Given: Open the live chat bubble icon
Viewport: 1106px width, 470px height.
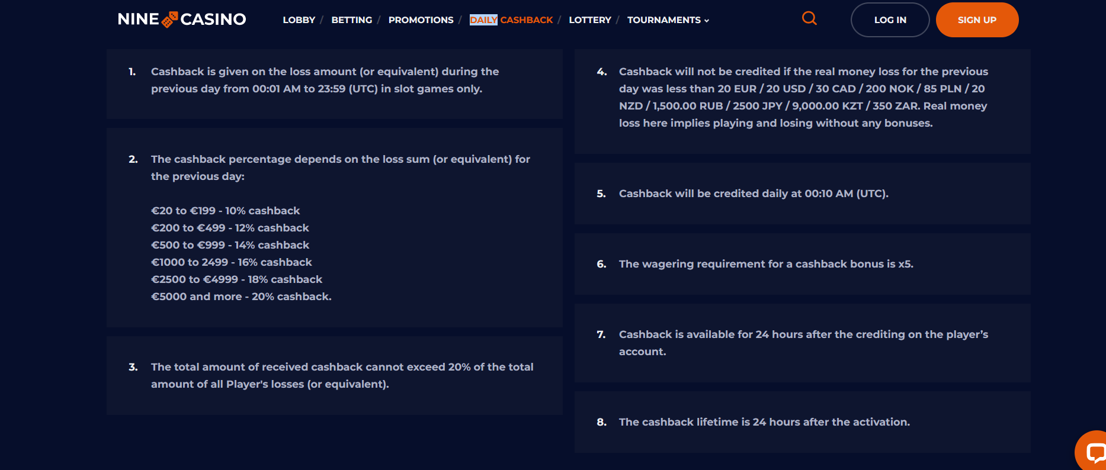Looking at the screenshot, I should point(1092,451).
